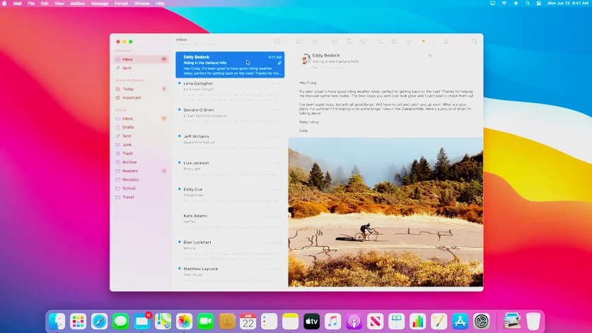Open the Junk mailbox
The width and height of the screenshot is (592, 333).
click(x=141, y=145)
